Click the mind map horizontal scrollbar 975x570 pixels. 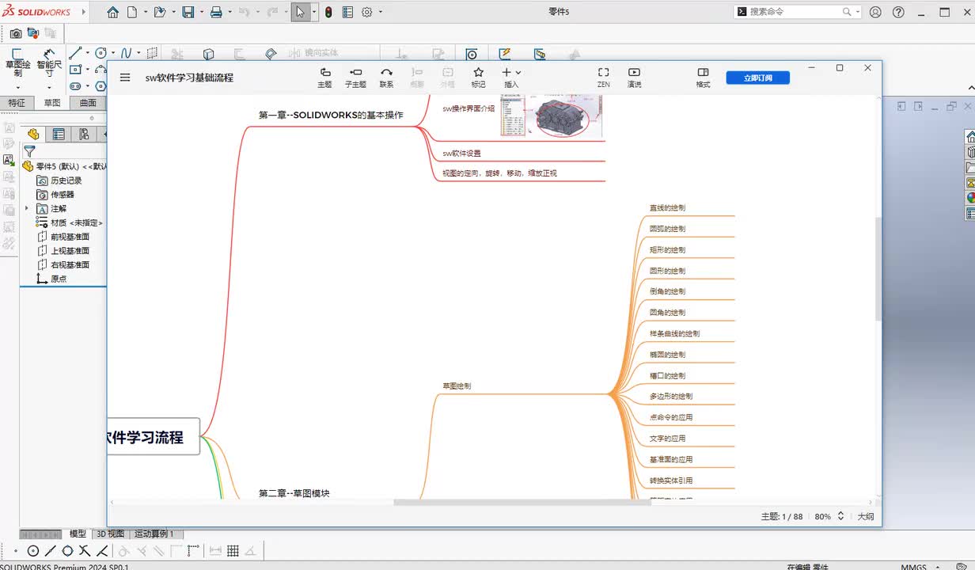tap(522, 502)
